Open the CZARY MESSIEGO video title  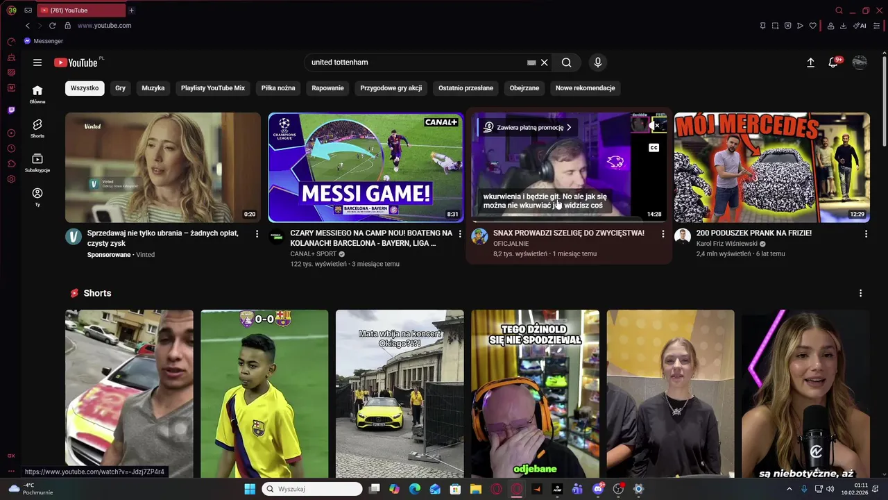click(x=371, y=238)
